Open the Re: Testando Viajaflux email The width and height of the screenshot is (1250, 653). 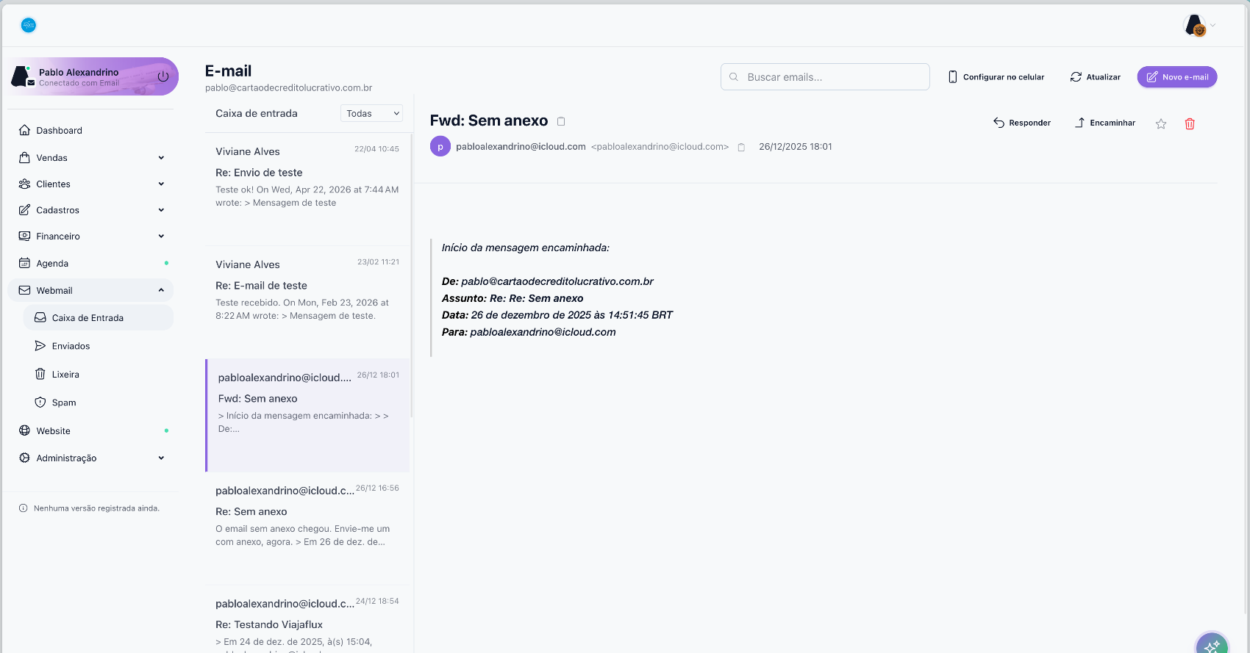[x=307, y=619]
